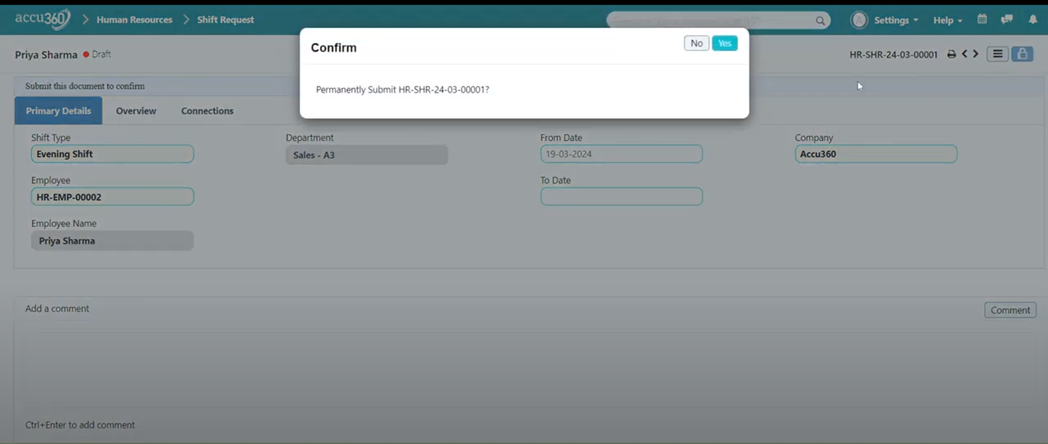The height and width of the screenshot is (444, 1048).
Task: Click the empty To Date field
Action: pyautogui.click(x=621, y=197)
